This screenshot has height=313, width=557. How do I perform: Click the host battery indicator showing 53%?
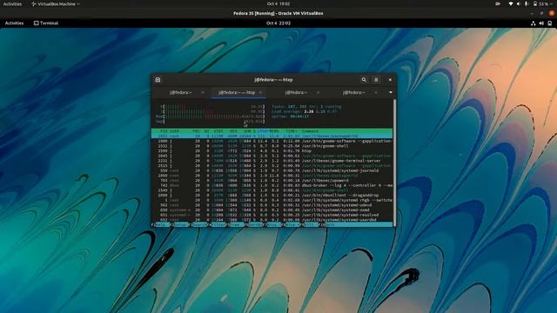[x=540, y=3]
